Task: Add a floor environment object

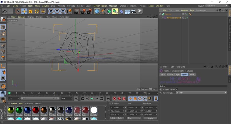Action: (x=128, y=11)
